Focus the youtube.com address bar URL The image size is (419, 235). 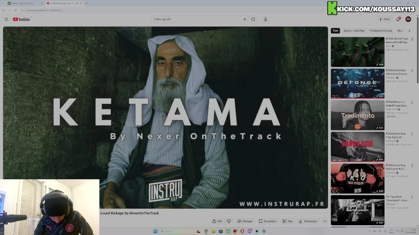[44, 10]
